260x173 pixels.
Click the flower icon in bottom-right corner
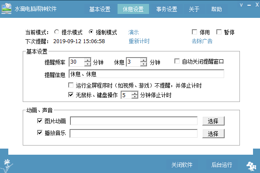pyautogui.click(x=251, y=166)
